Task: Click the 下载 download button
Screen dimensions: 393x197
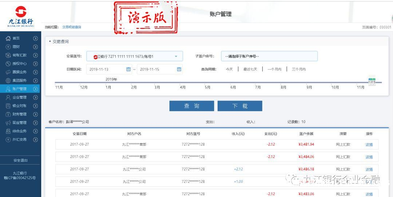Action: [240, 106]
